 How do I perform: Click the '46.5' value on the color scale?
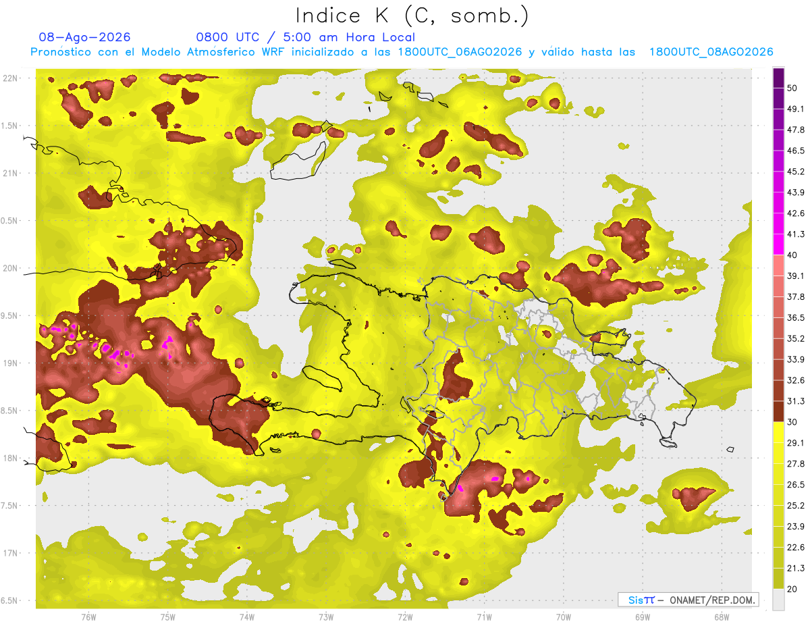click(796, 151)
